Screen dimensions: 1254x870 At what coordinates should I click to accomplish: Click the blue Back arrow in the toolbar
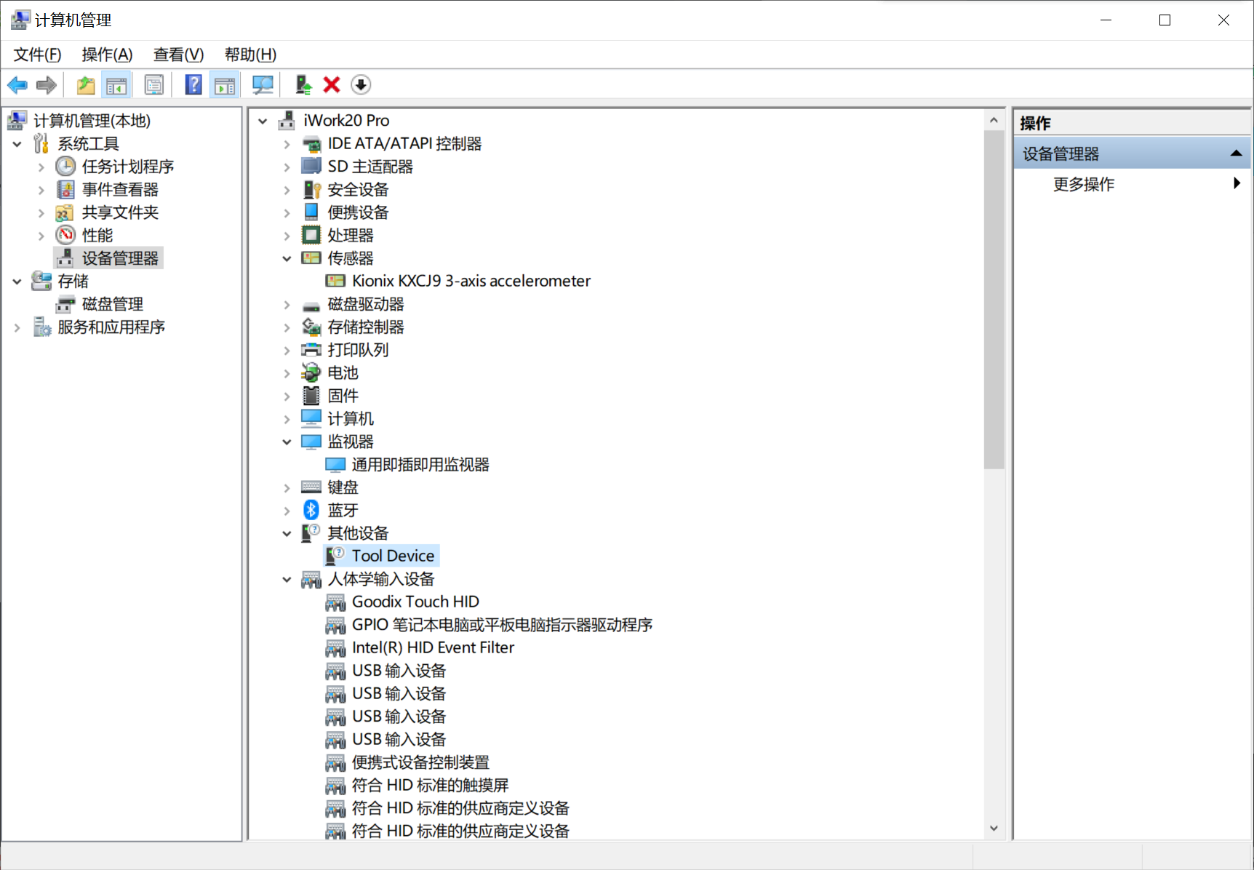pos(17,85)
